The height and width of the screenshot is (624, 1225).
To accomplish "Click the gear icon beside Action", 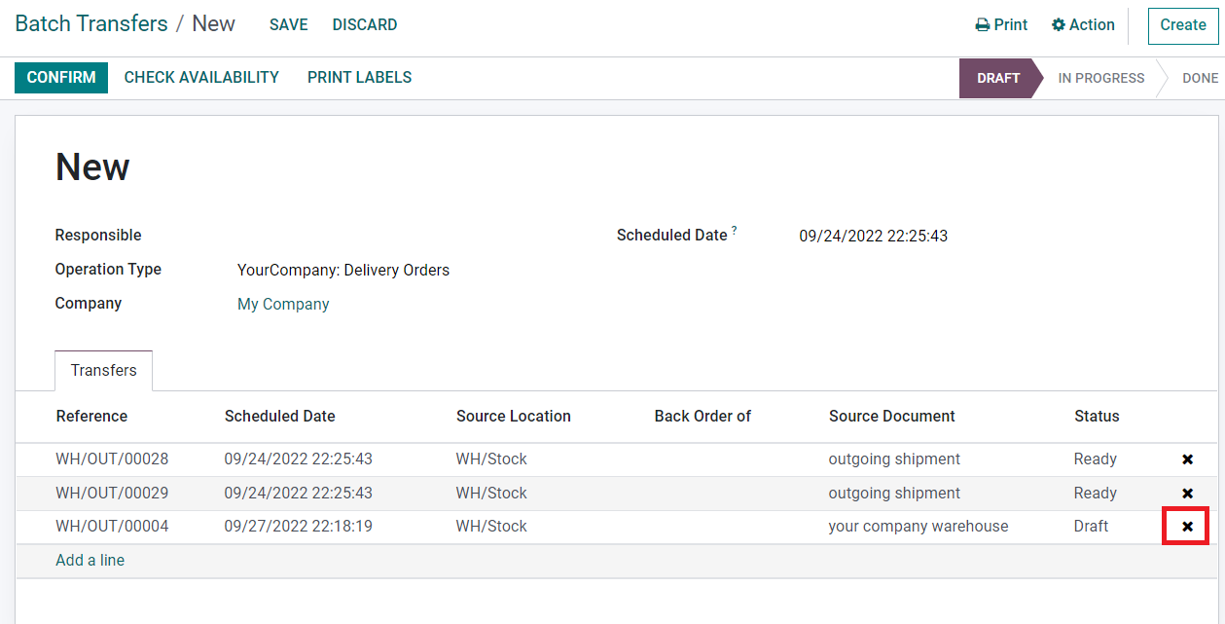I will pos(1059,25).
